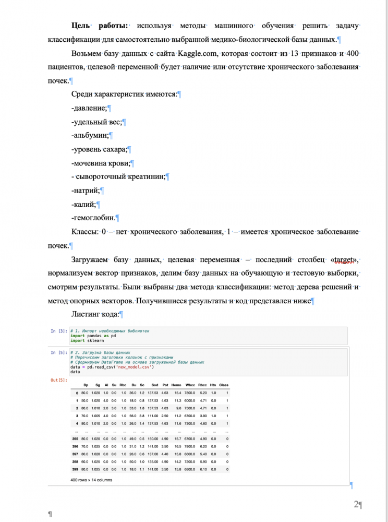Click the "Sod" column header
Viewport: 388px width, 522px height.
pos(155,385)
